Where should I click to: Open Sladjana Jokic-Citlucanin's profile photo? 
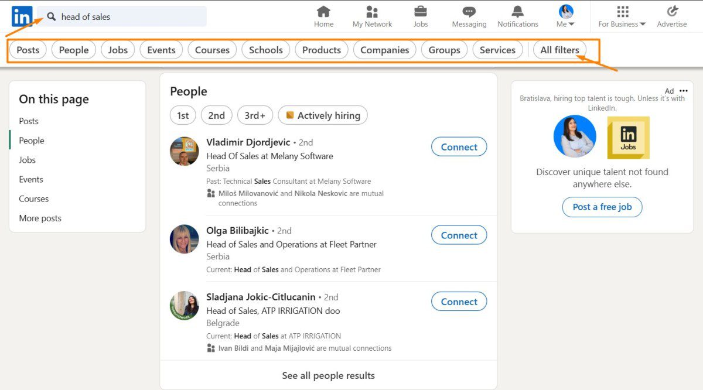(185, 306)
